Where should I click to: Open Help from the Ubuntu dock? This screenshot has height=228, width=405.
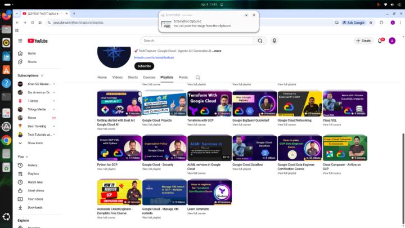6,83
